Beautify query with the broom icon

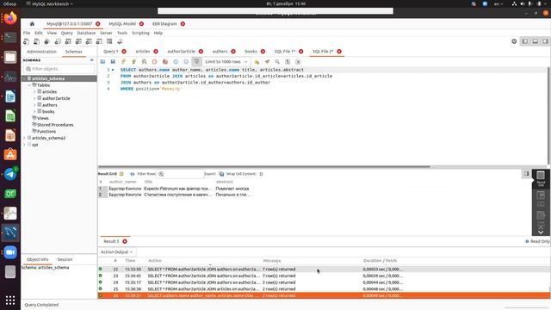tap(267, 62)
